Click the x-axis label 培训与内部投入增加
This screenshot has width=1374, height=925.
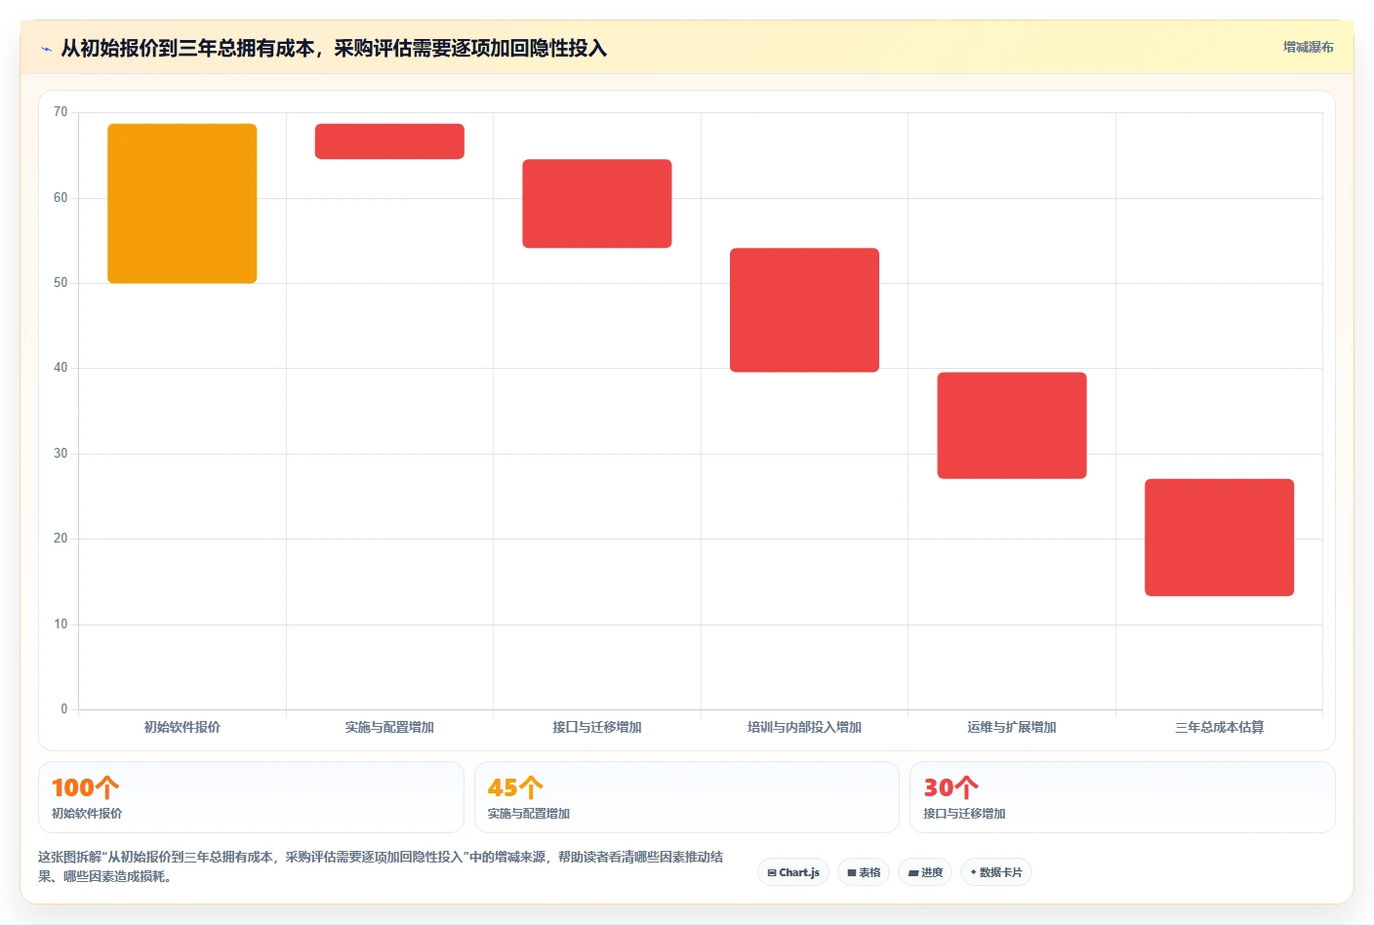coord(804,727)
